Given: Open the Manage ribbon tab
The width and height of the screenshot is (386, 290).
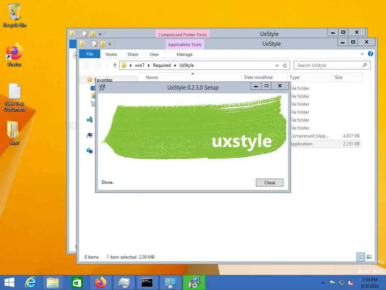Looking at the screenshot, I should [185, 54].
